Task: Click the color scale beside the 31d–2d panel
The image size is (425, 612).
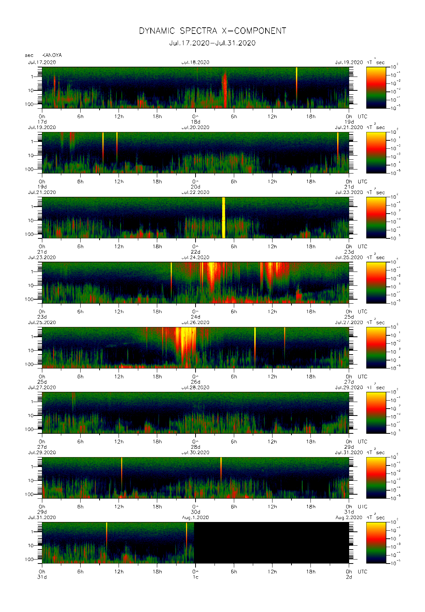Action: pos(376,543)
